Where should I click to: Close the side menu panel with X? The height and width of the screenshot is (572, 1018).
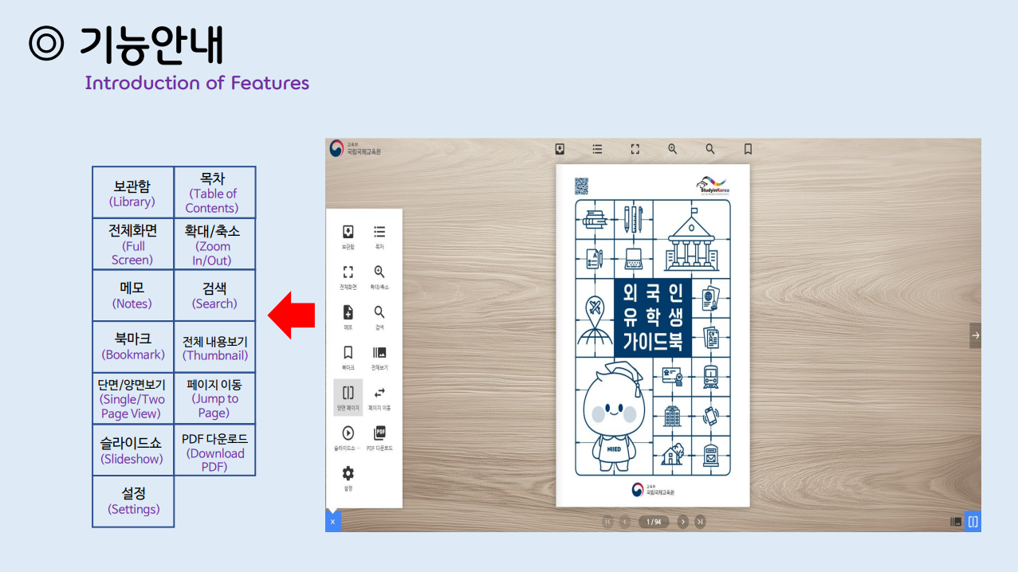point(332,522)
